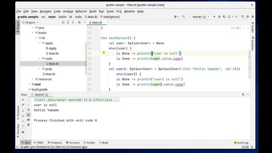272x153 pixels.
Task: Click the yellow intention lightbulb on line 15
Action: click(x=104, y=53)
